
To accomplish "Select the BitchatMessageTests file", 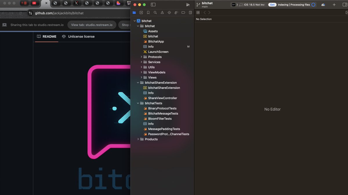I will 161,114.
